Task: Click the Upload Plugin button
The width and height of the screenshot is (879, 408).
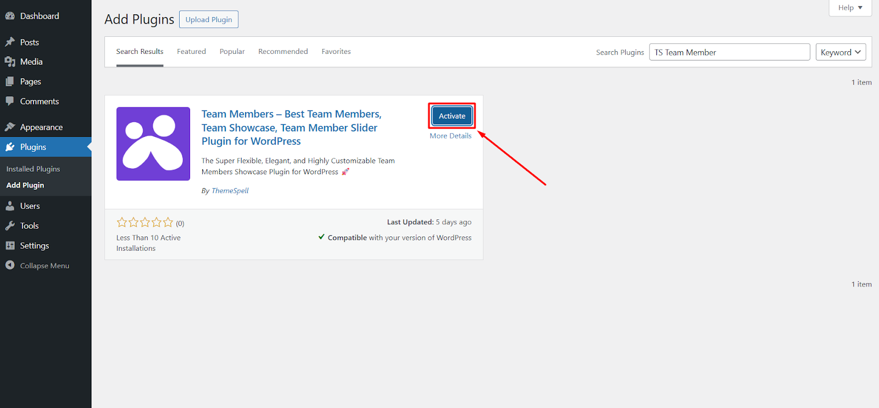Action: coord(208,20)
